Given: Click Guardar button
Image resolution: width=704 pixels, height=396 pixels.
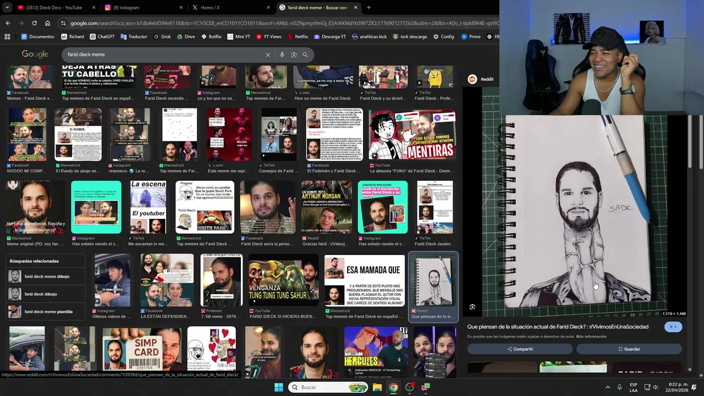Looking at the screenshot, I should [x=629, y=349].
